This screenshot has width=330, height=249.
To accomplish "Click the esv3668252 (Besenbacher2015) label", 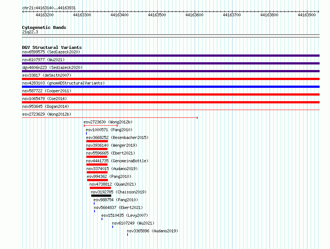I will [117, 137].
